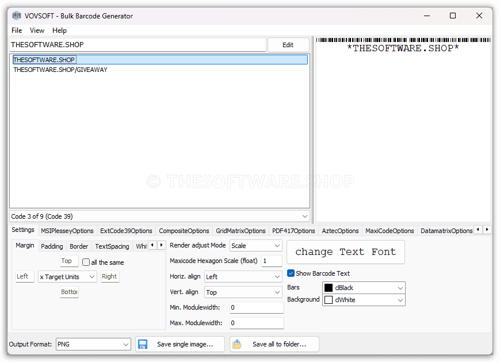Click the Left margin field
500x362 pixels.
click(25, 276)
